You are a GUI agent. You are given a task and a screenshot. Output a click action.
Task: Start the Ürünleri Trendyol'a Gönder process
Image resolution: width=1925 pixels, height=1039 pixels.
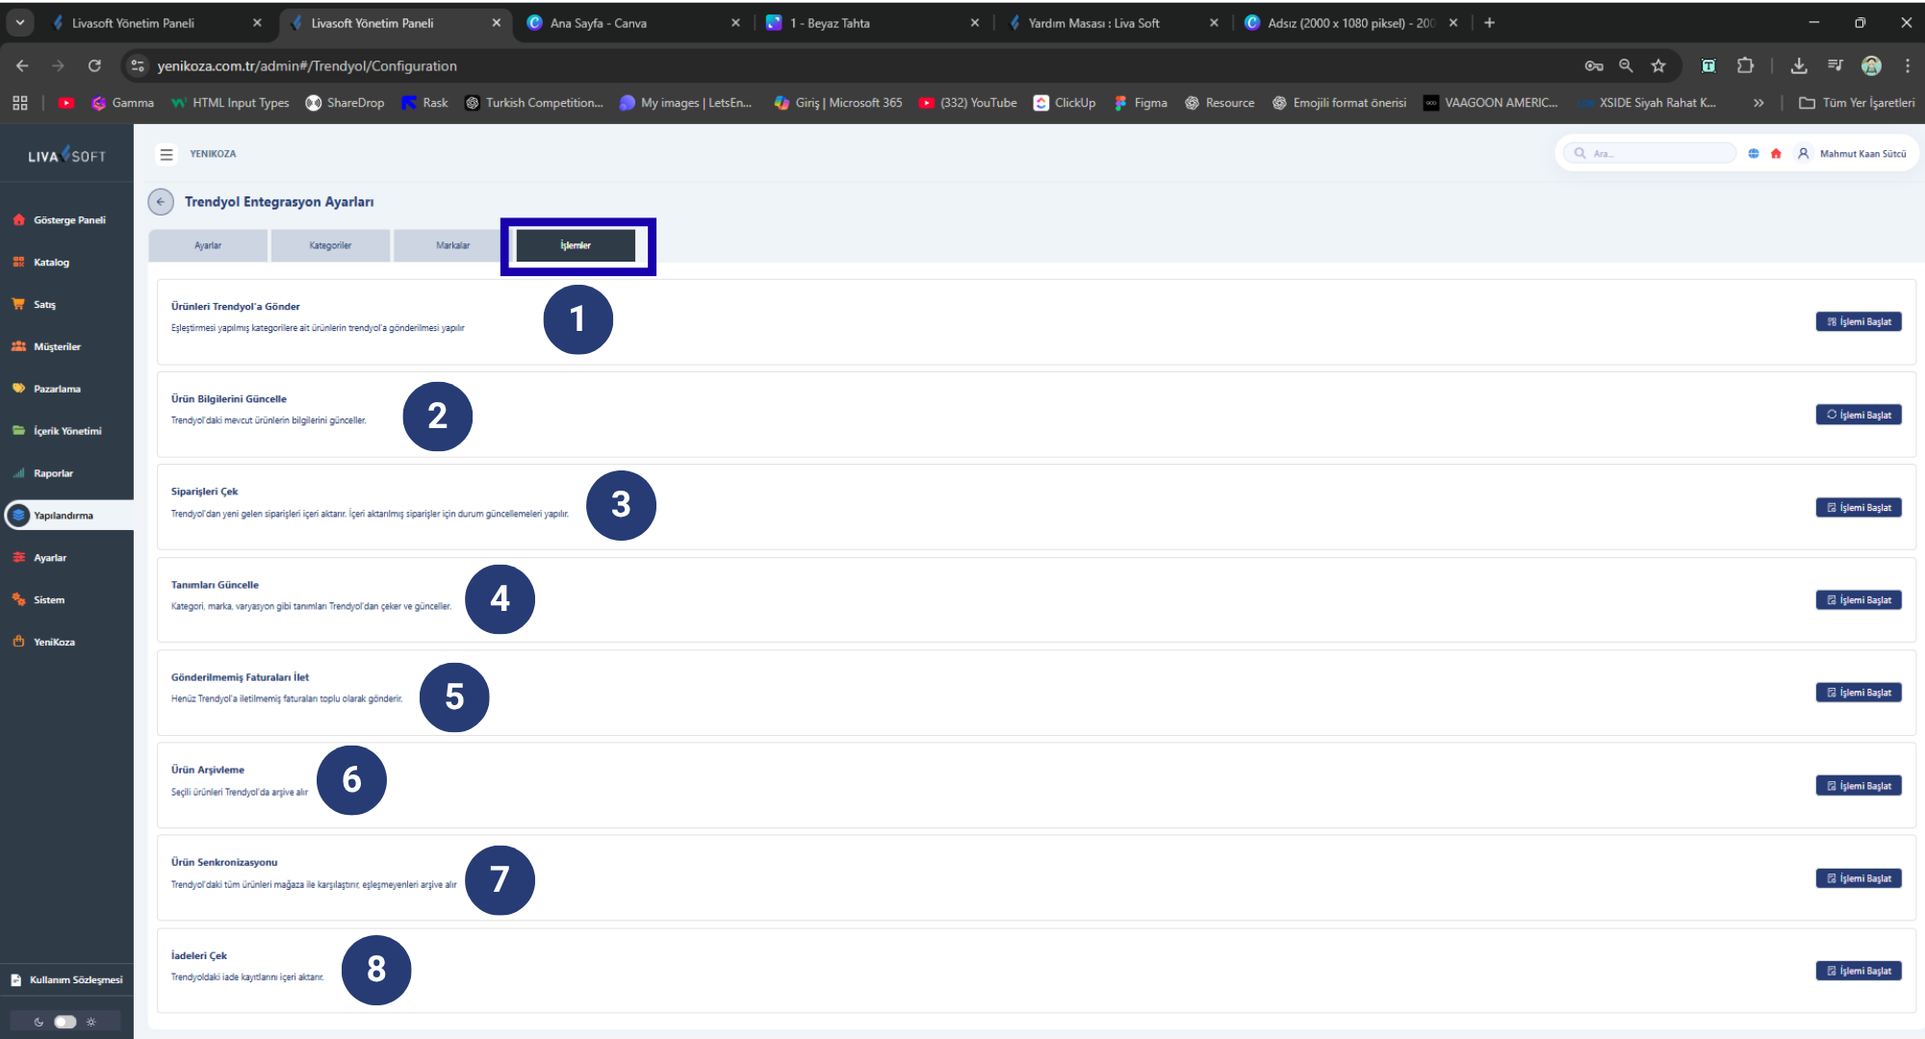[1858, 322]
